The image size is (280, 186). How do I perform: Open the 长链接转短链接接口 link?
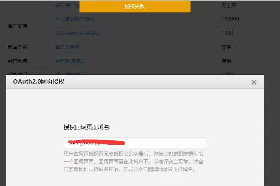[77, 33]
